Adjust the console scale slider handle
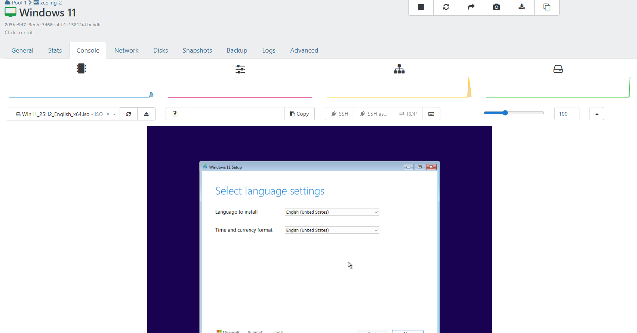 click(505, 113)
